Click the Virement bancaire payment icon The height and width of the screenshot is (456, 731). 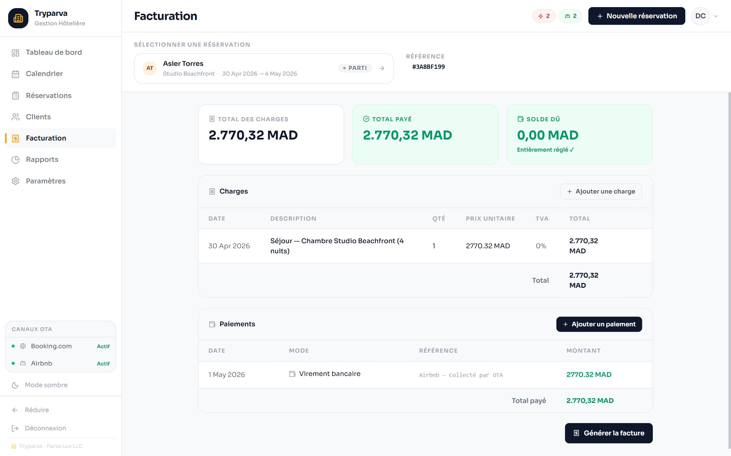pos(292,374)
